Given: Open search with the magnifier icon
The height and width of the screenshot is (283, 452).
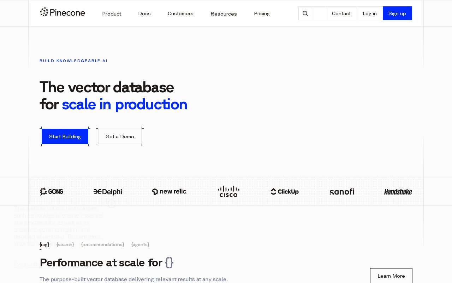Looking at the screenshot, I should point(305,13).
